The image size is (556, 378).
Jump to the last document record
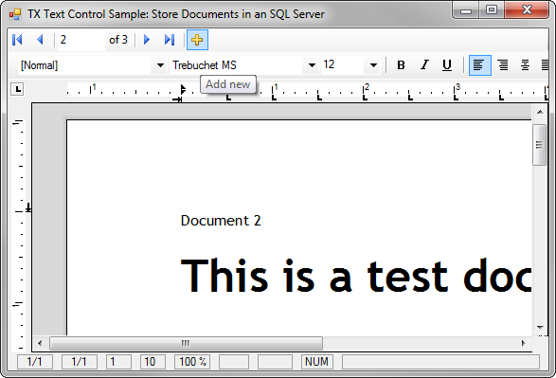(x=170, y=40)
